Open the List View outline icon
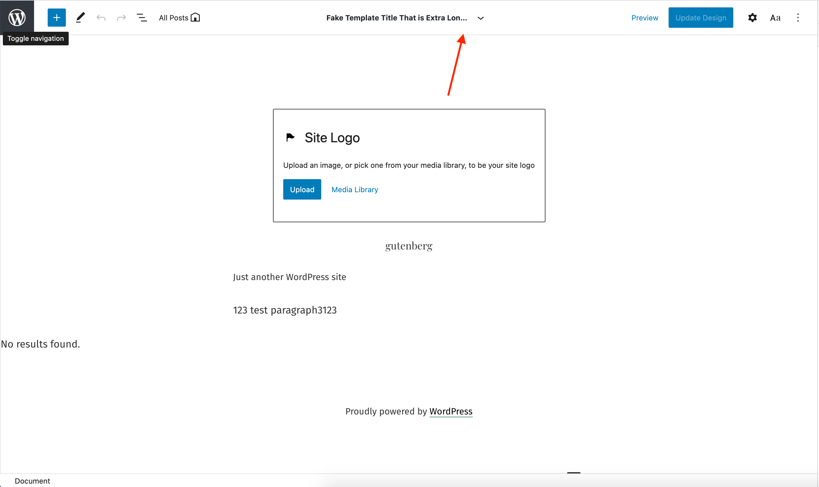The image size is (819, 487). pyautogui.click(x=142, y=17)
